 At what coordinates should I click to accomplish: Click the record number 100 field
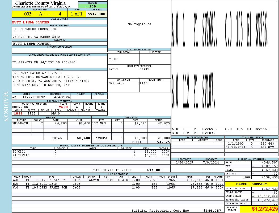coord(93,6)
